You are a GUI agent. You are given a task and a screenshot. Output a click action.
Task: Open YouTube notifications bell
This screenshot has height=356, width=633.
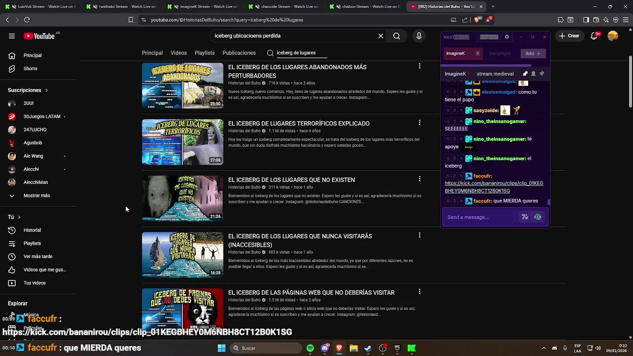click(x=595, y=36)
